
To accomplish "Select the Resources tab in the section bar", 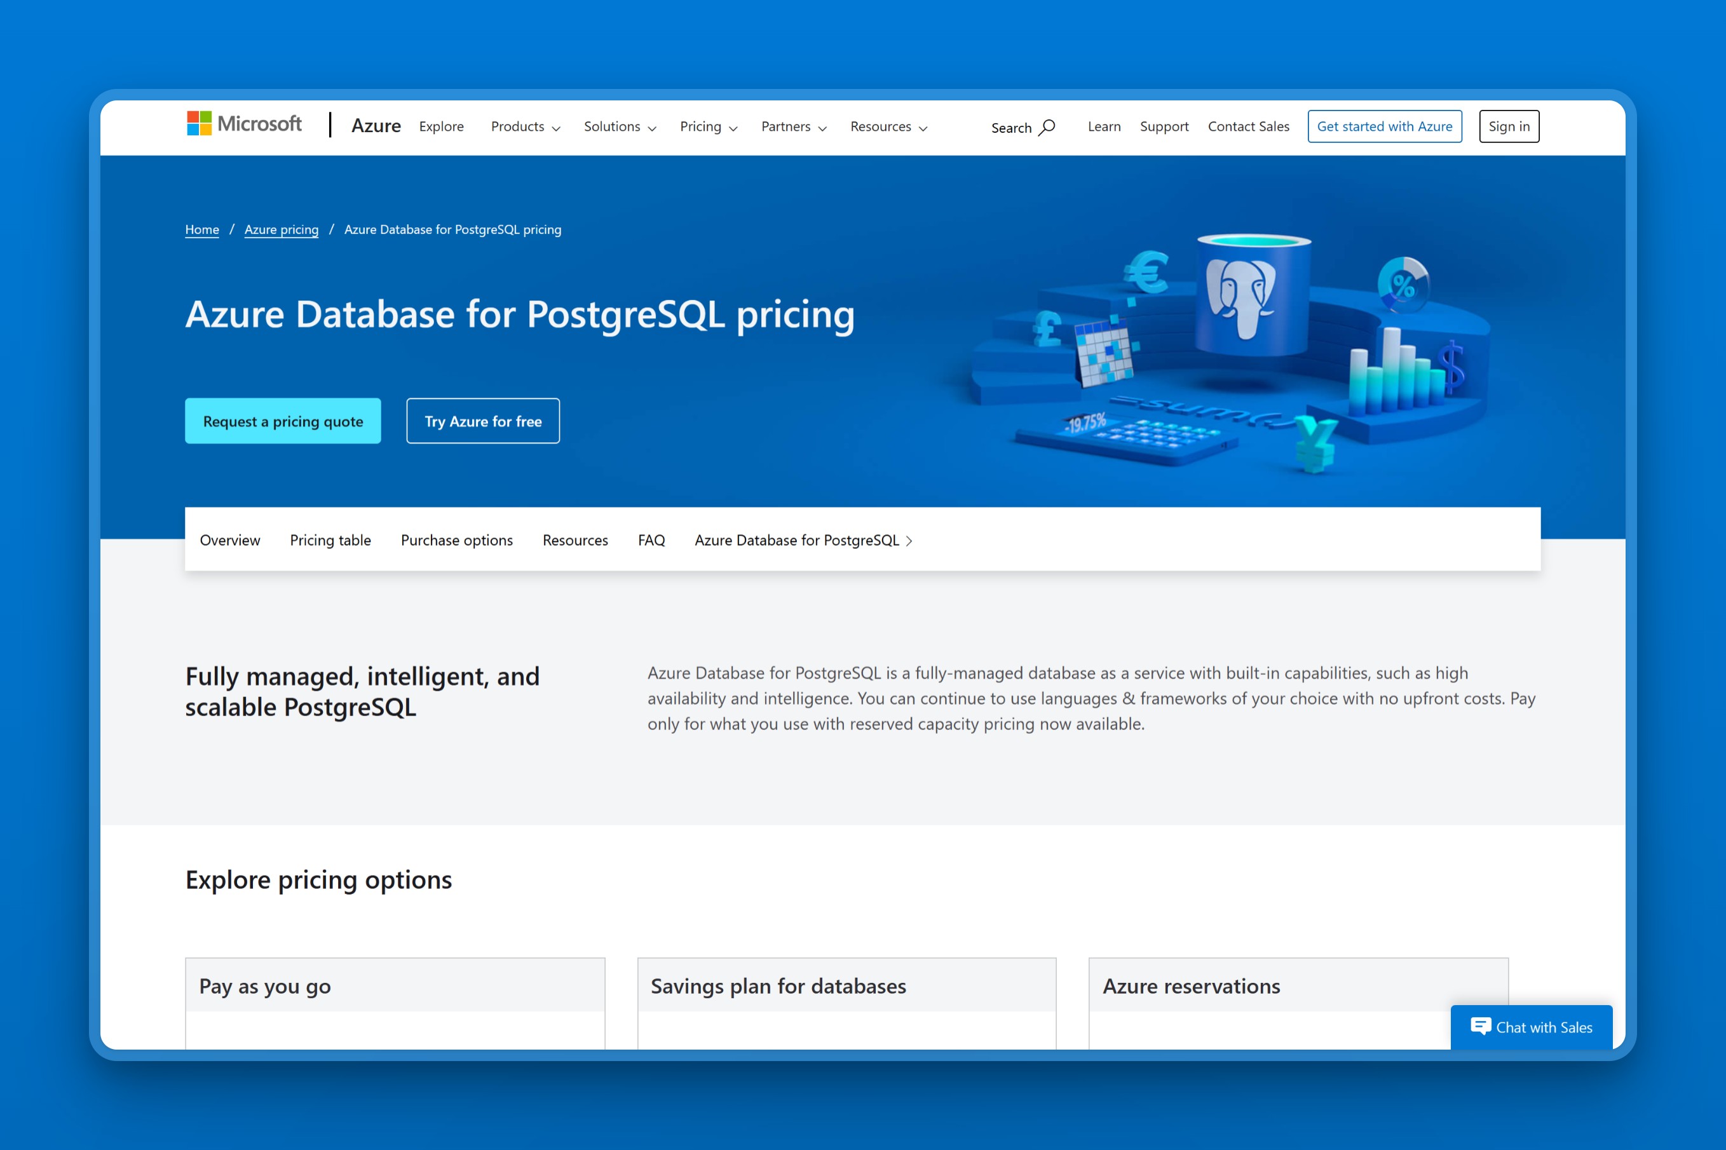I will coord(575,540).
